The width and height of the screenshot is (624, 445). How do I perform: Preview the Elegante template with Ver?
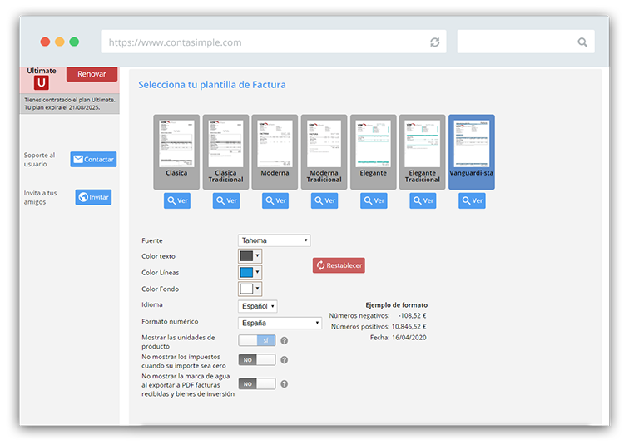(x=374, y=200)
